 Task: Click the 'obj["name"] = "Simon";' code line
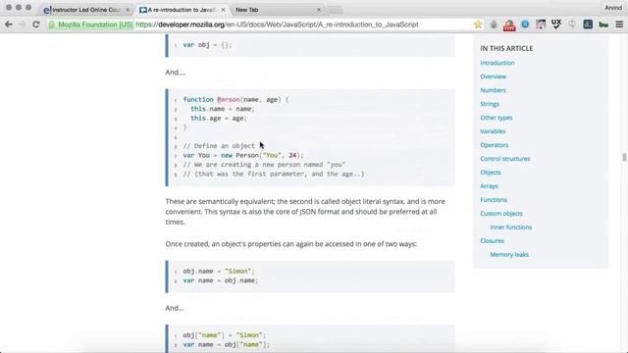point(224,335)
